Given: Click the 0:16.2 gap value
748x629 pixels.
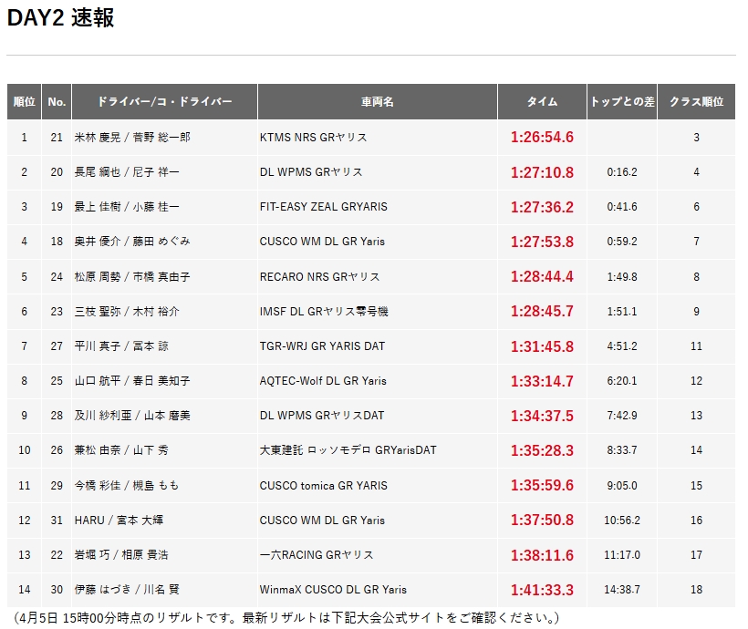Looking at the screenshot, I should (x=622, y=172).
